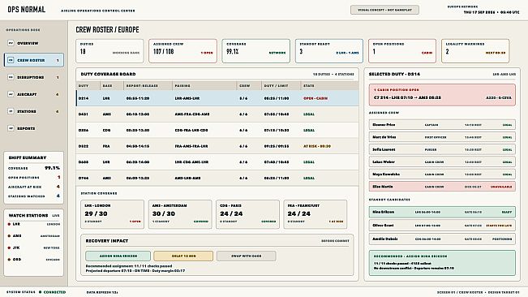Viewport: 528px width, 297px height.
Task: Select crew member Marc de Vries row
Action: tap(442, 137)
